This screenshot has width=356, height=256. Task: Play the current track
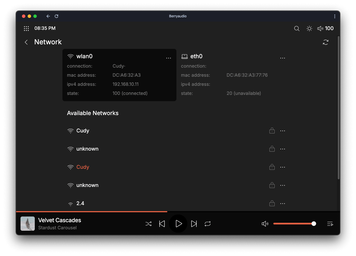[178, 224]
